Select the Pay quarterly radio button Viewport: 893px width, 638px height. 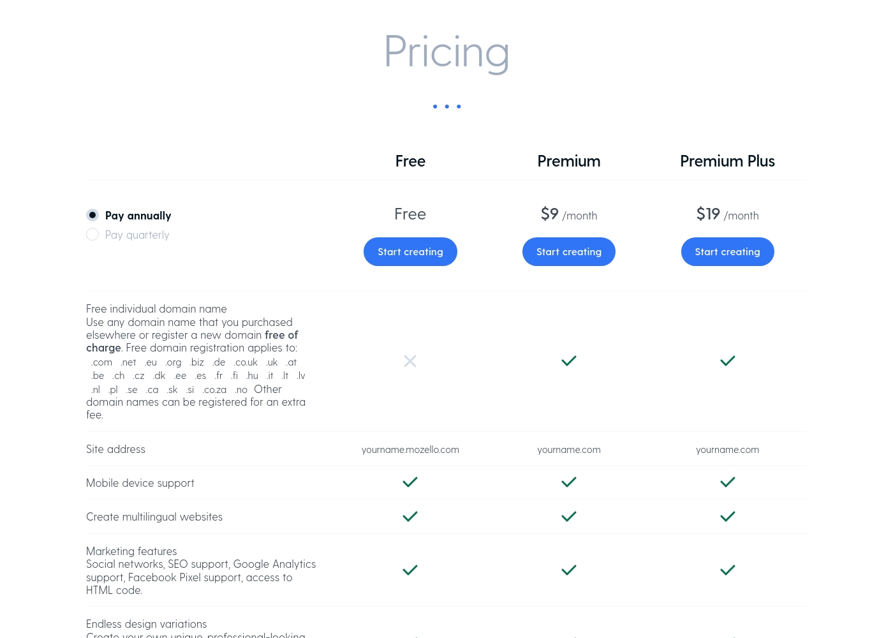point(92,234)
